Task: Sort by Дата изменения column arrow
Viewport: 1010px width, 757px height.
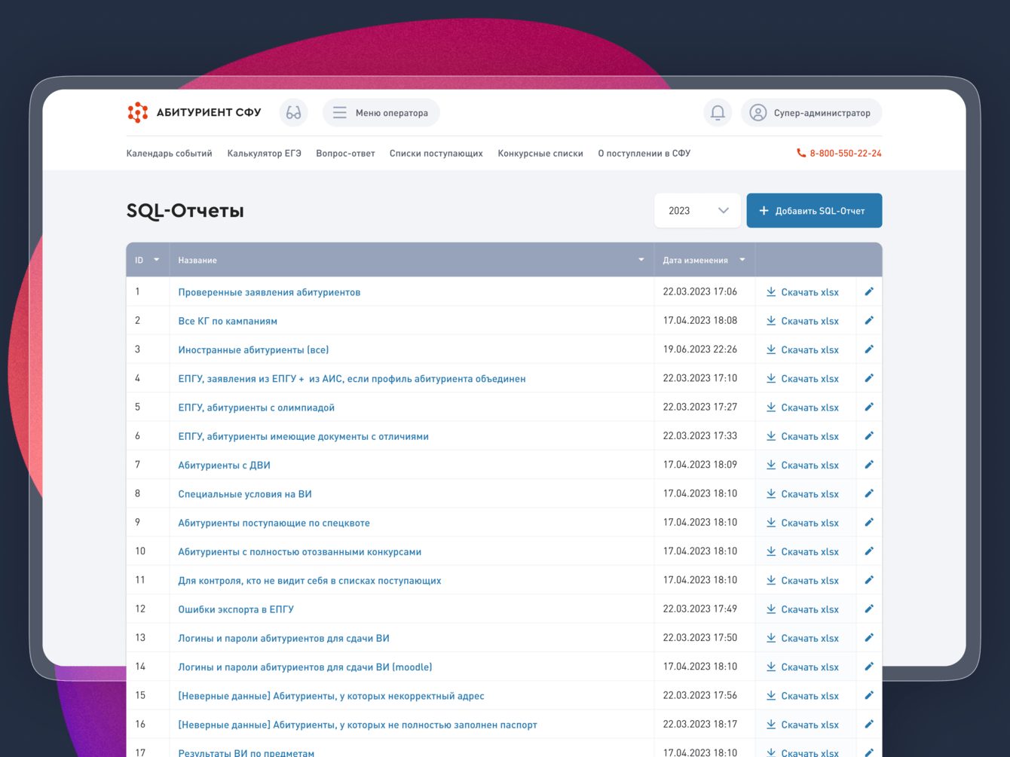Action: pos(742,260)
